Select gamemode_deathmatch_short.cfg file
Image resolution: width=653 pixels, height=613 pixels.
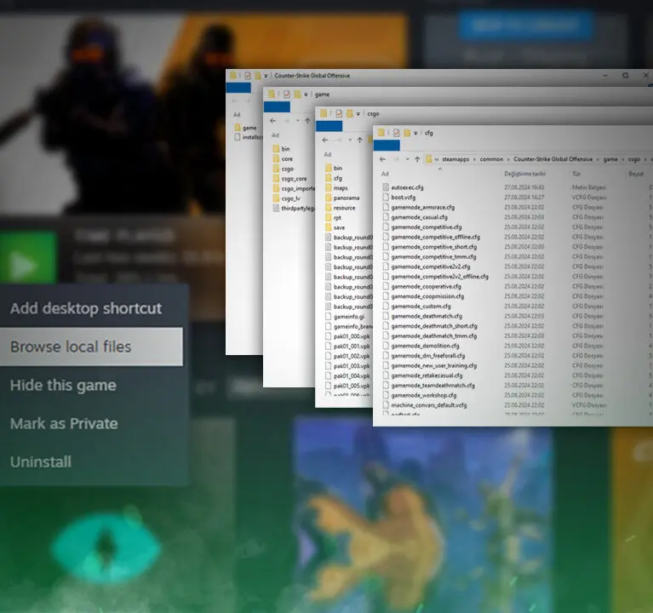click(429, 326)
